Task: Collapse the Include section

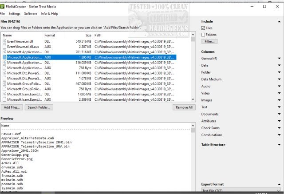Action: (x=279, y=22)
